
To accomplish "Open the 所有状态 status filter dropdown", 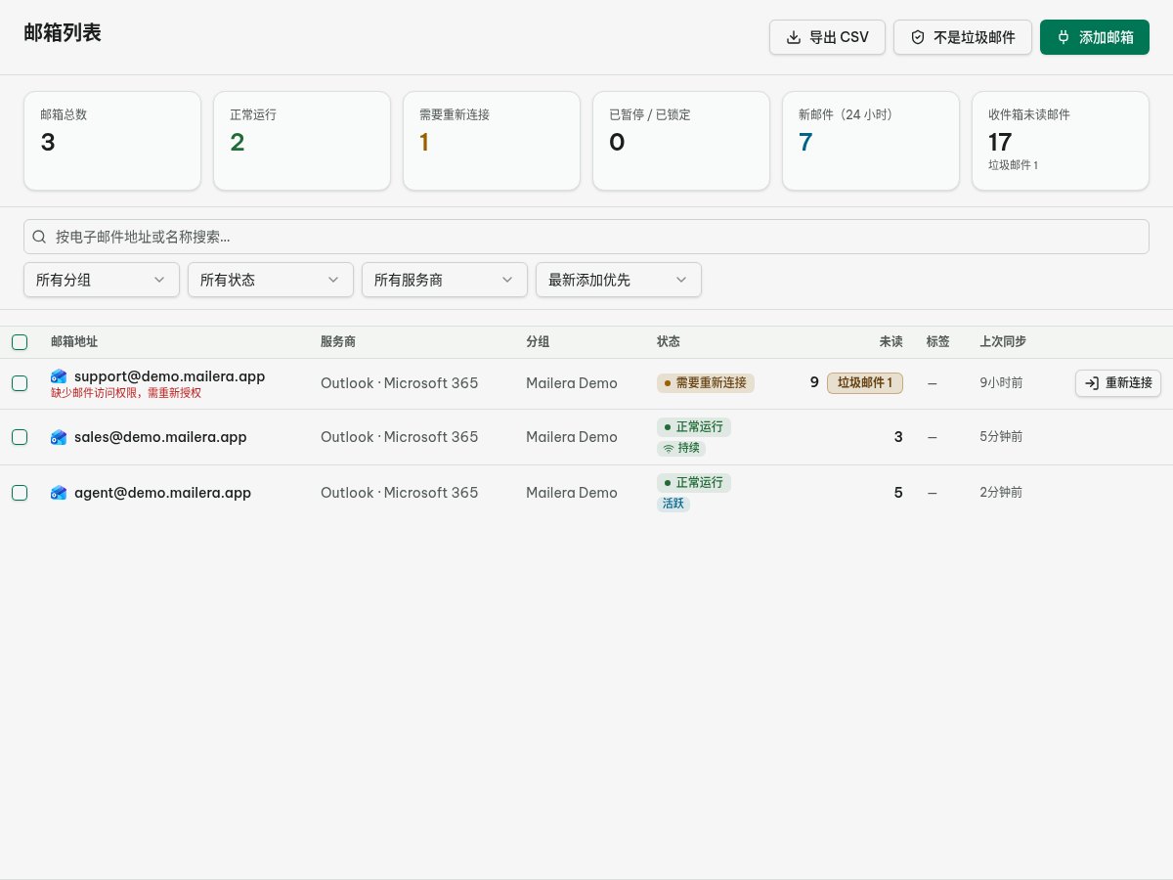I will (271, 280).
